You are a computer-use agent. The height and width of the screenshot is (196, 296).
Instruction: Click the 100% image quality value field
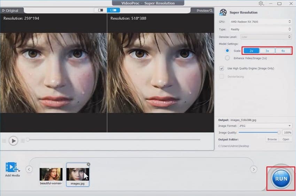[x=287, y=132]
